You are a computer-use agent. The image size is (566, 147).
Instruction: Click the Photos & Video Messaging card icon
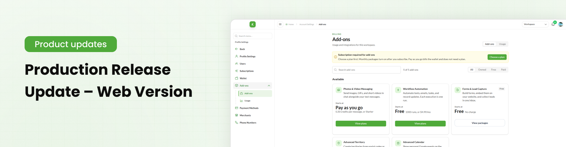(339, 90)
